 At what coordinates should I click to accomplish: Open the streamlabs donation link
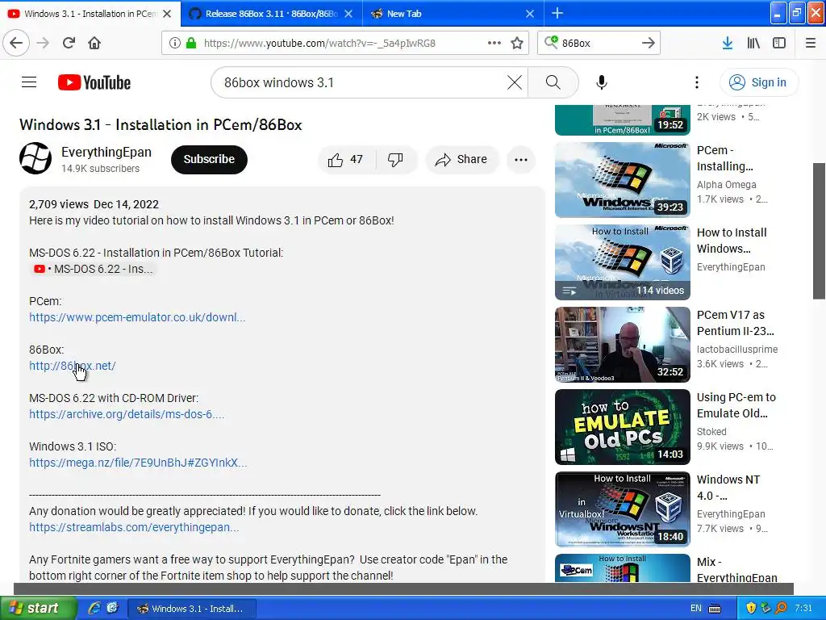pyautogui.click(x=134, y=527)
